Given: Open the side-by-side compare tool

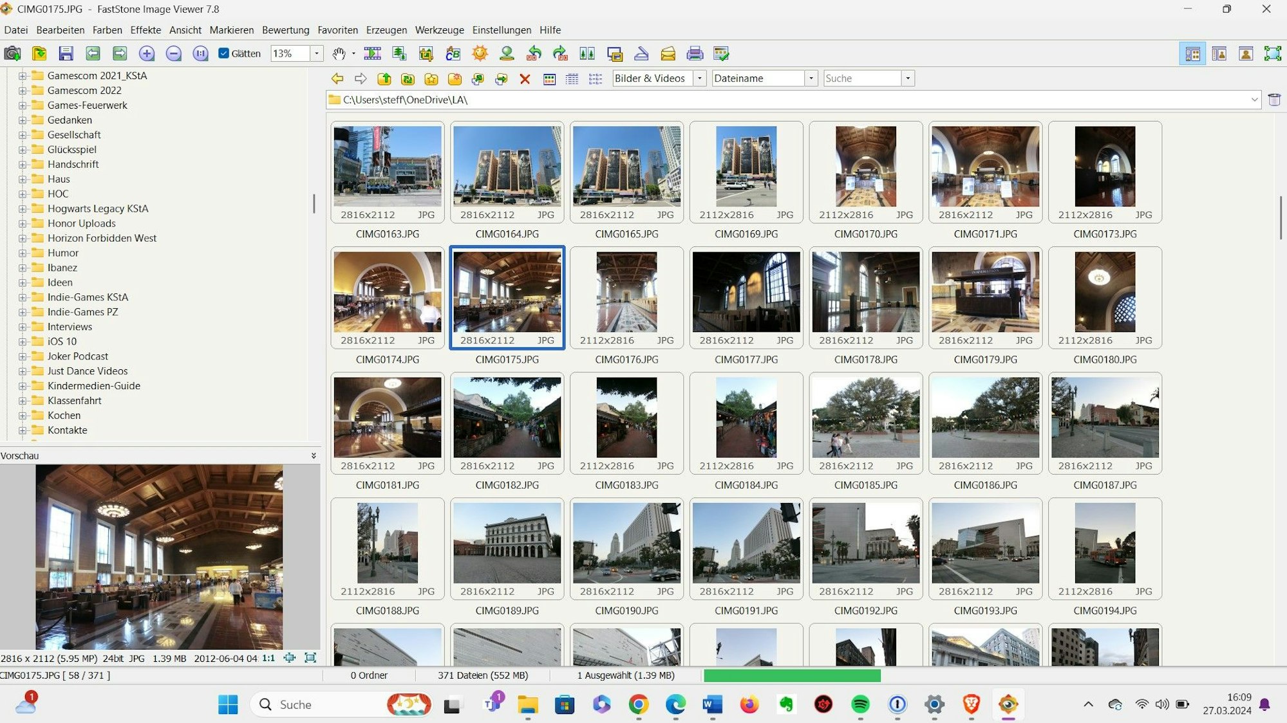Looking at the screenshot, I should pos(586,53).
